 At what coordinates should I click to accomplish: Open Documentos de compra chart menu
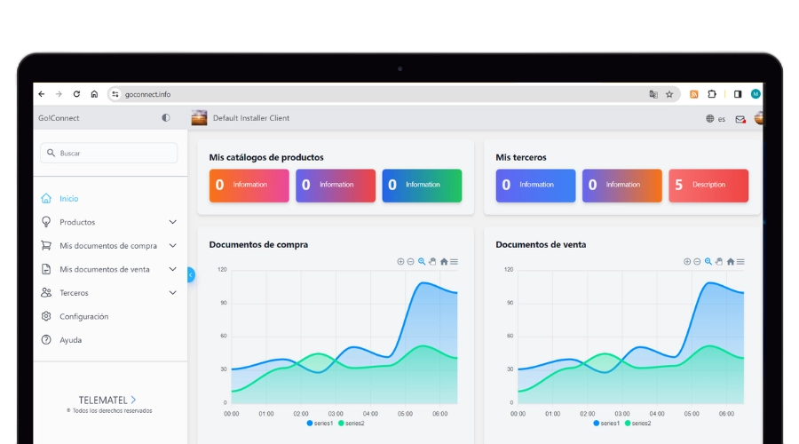click(x=454, y=261)
